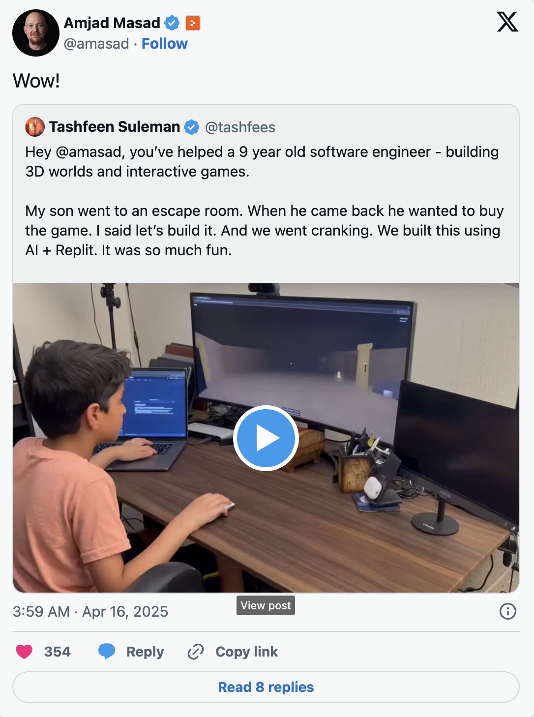The height and width of the screenshot is (717, 534).
Task: Open Read 8 replies
Action: click(x=266, y=687)
